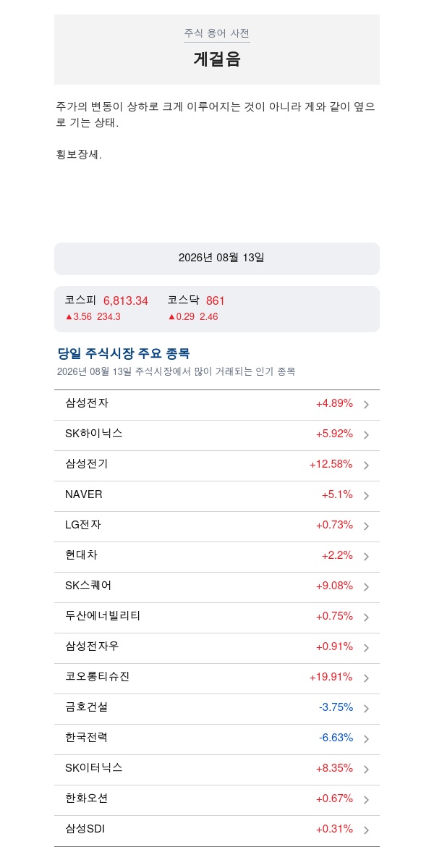Click the 2026년 08월 13일 date bar
The image size is (434, 847).
point(217,258)
